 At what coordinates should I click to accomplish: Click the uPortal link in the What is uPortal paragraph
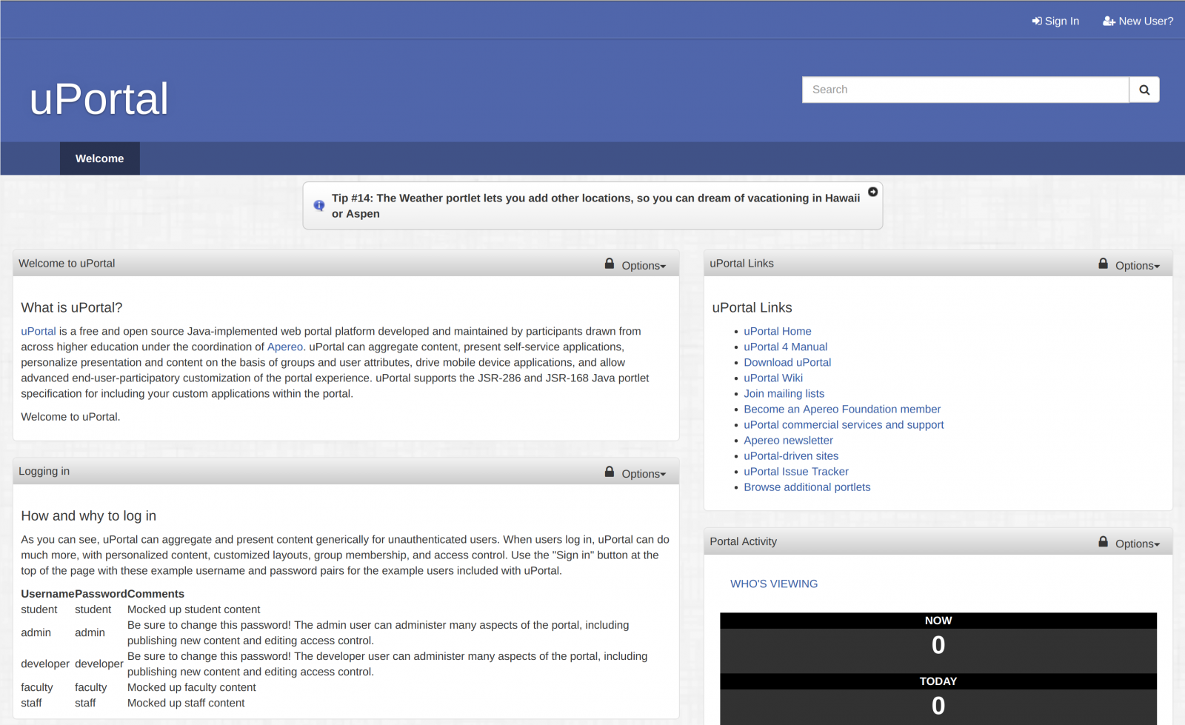point(39,331)
